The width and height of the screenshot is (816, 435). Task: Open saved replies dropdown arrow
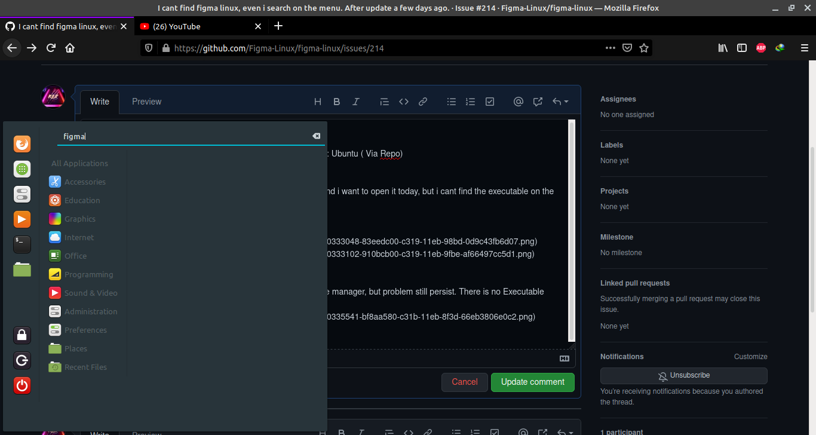pos(560,102)
